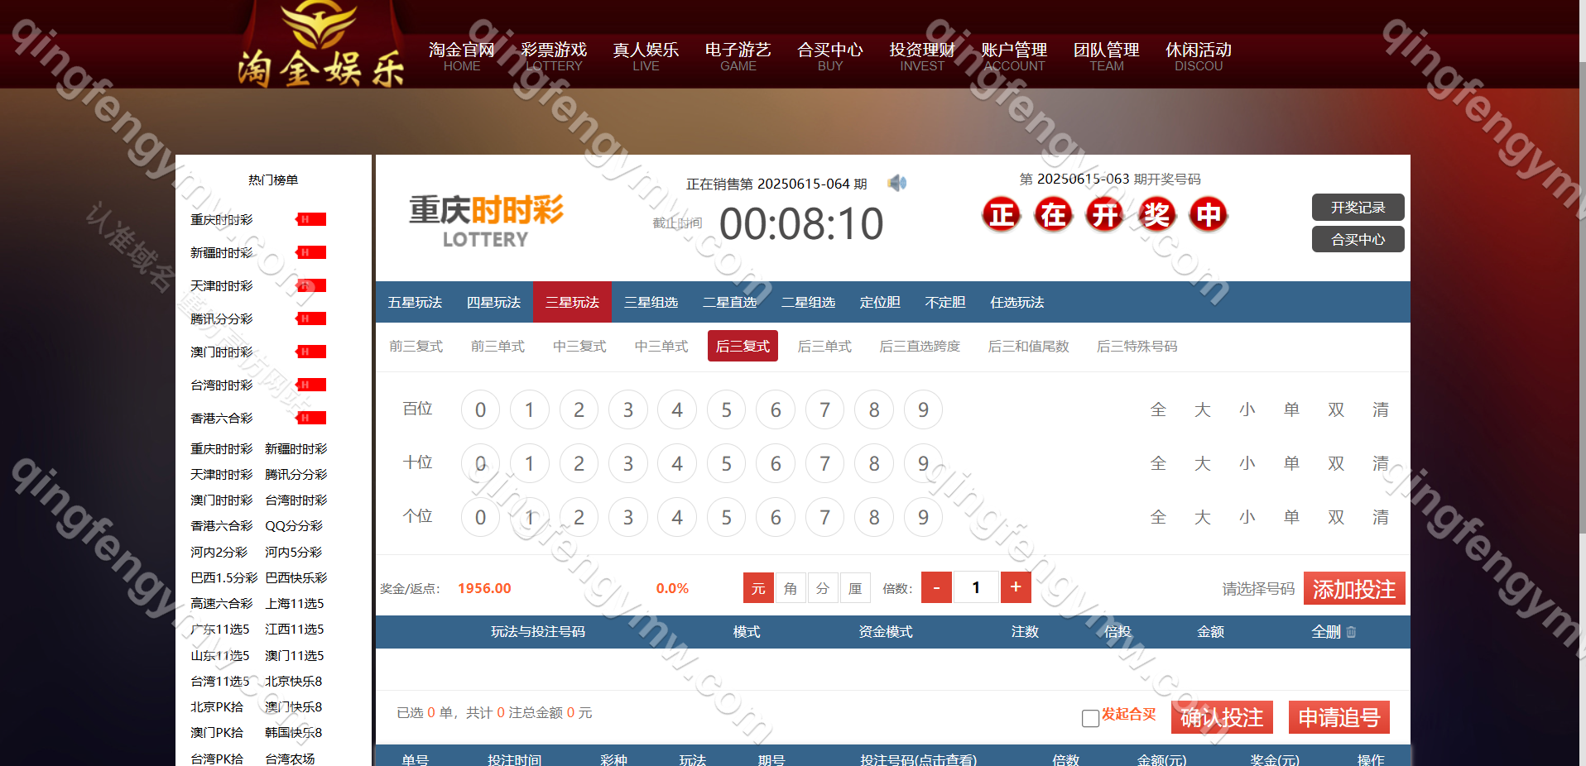Click hot badge next to 重庆时时彩
The image size is (1586, 766).
[311, 219]
